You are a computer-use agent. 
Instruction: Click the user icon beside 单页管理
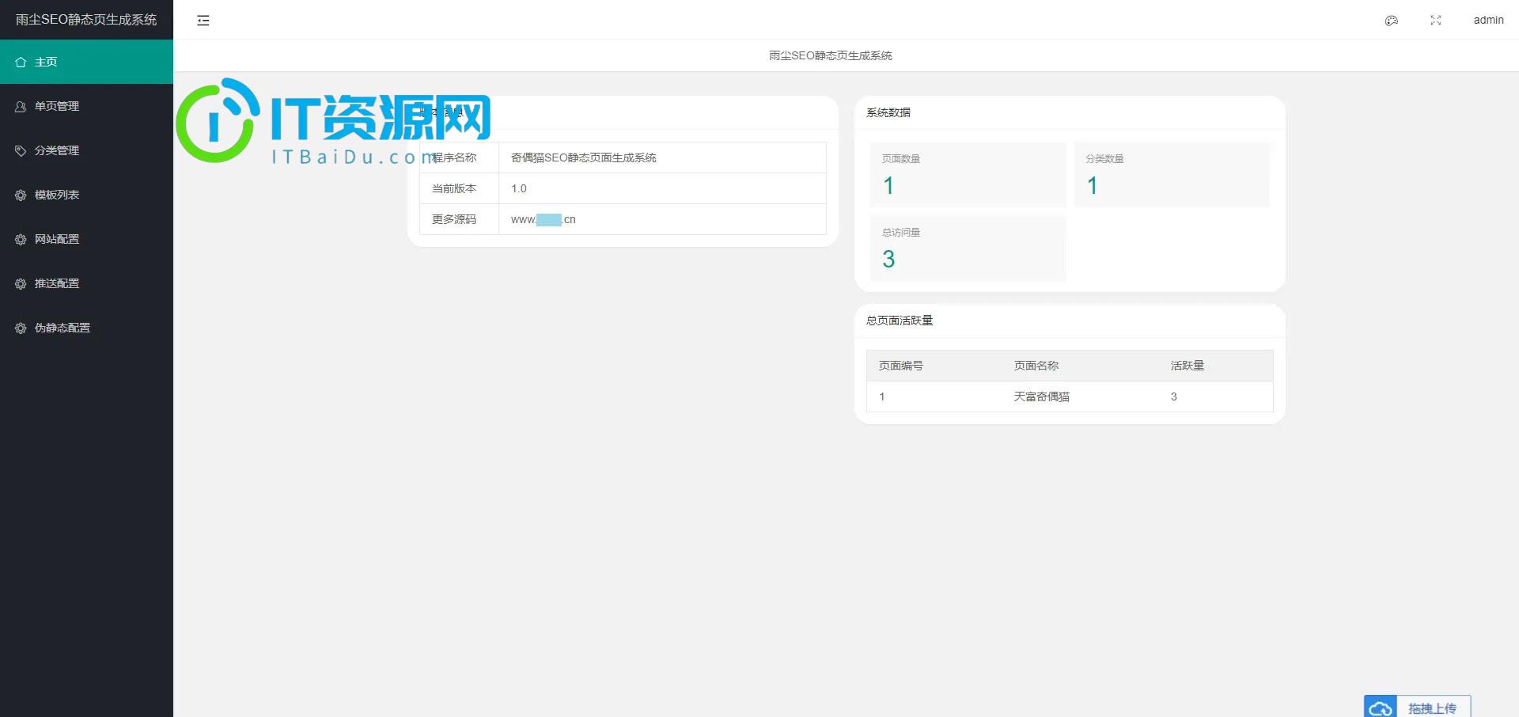click(x=21, y=106)
